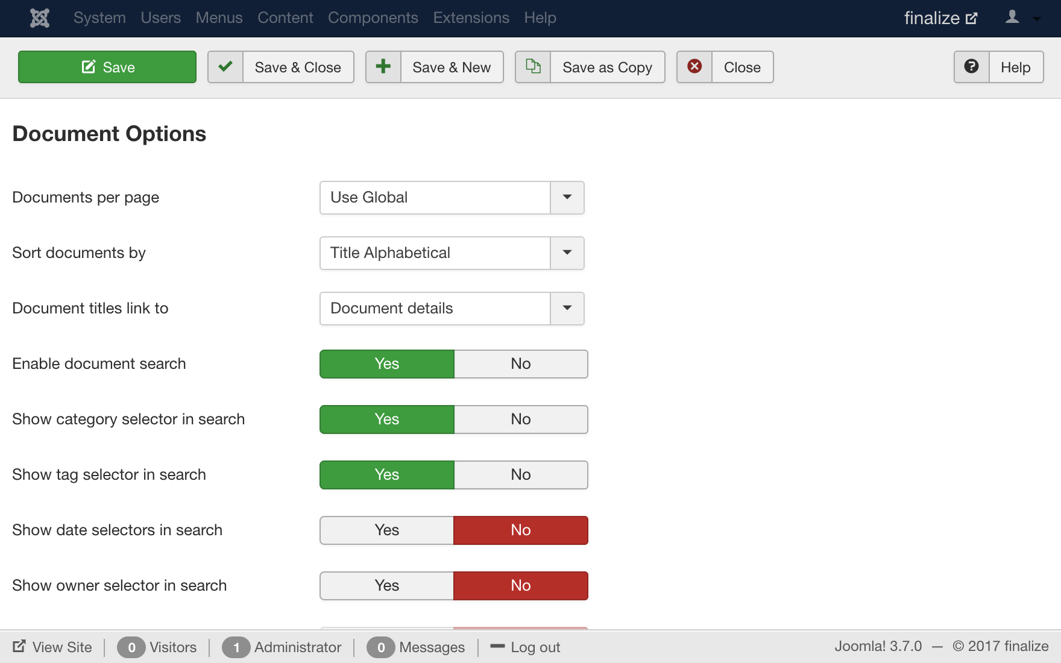Open the Extensions menu
1061x663 pixels.
[471, 18]
